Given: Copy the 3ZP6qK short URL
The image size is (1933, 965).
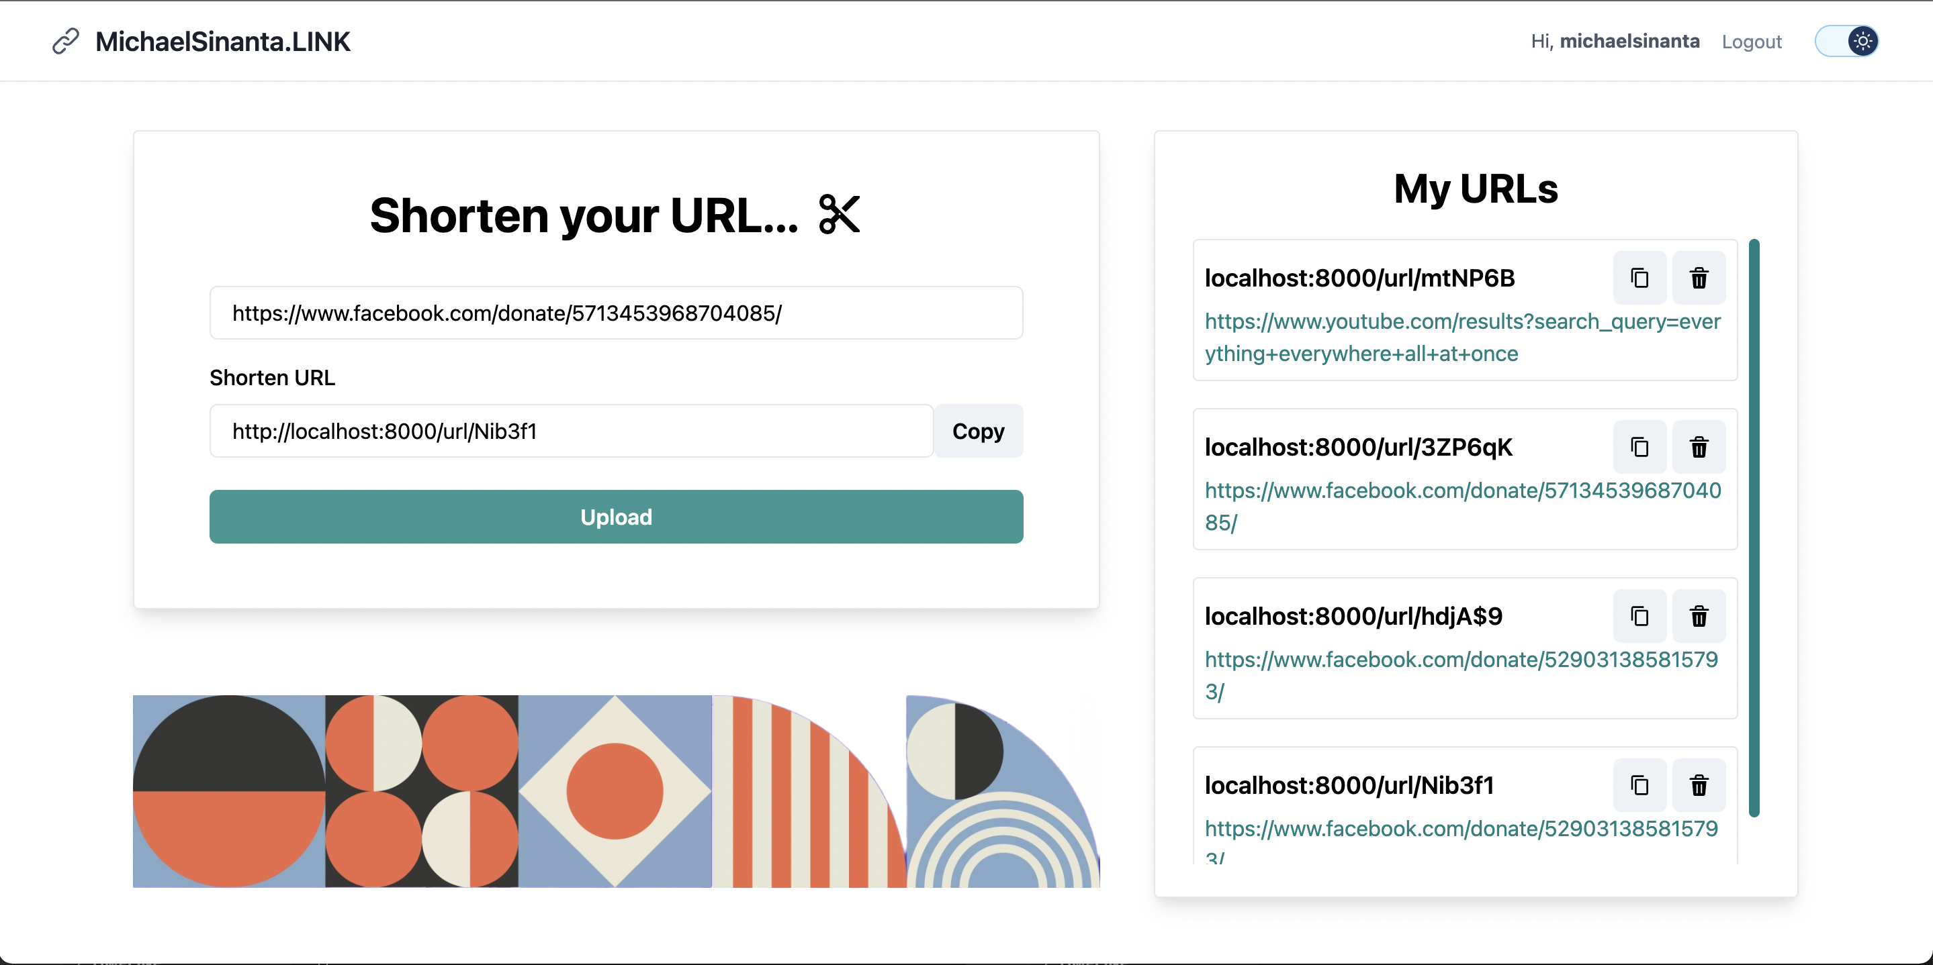Looking at the screenshot, I should click(1639, 447).
